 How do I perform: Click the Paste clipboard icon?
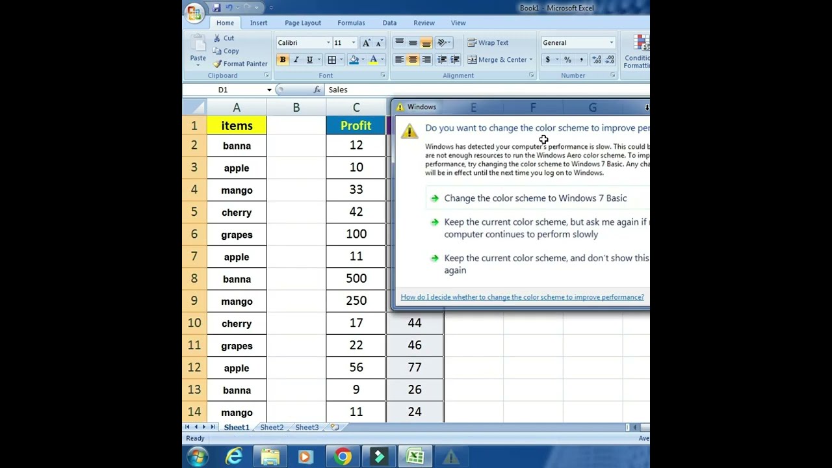coord(198,44)
